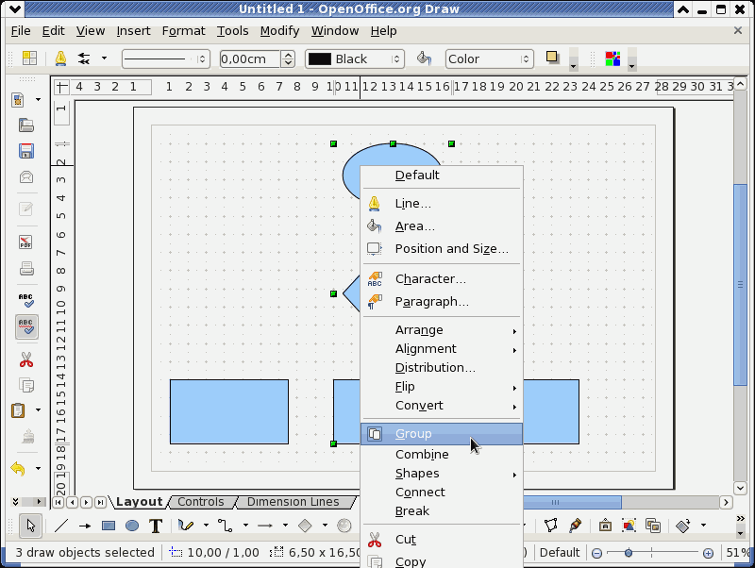Click the Styles and Formatting icon

tap(29, 58)
